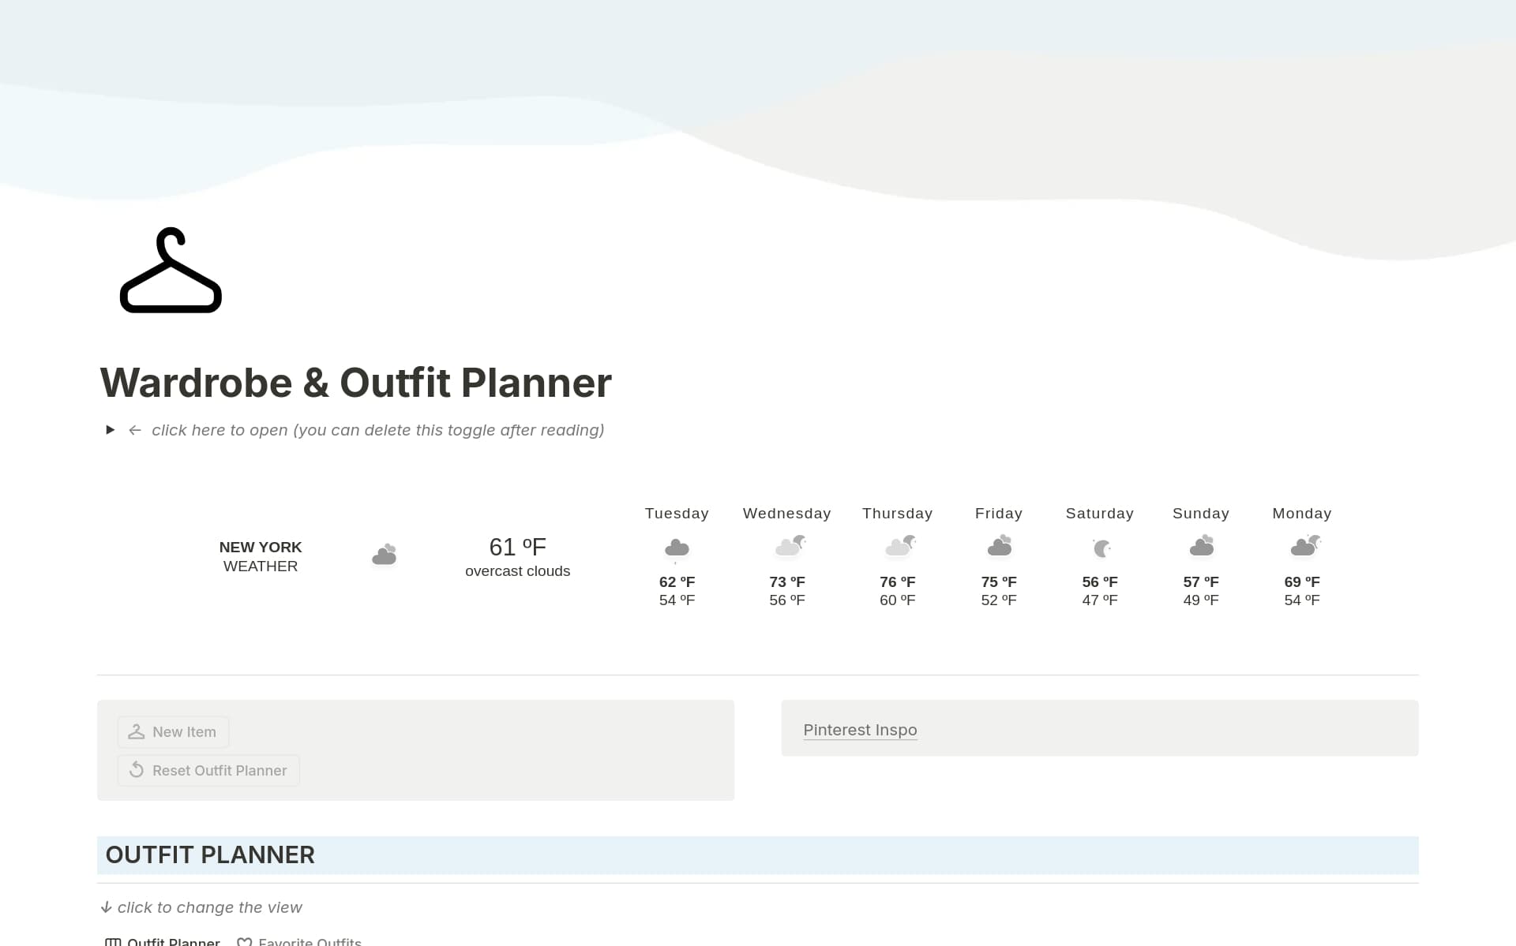Click the Reset Outfit Planner button
This screenshot has width=1516, height=946.
click(208, 771)
